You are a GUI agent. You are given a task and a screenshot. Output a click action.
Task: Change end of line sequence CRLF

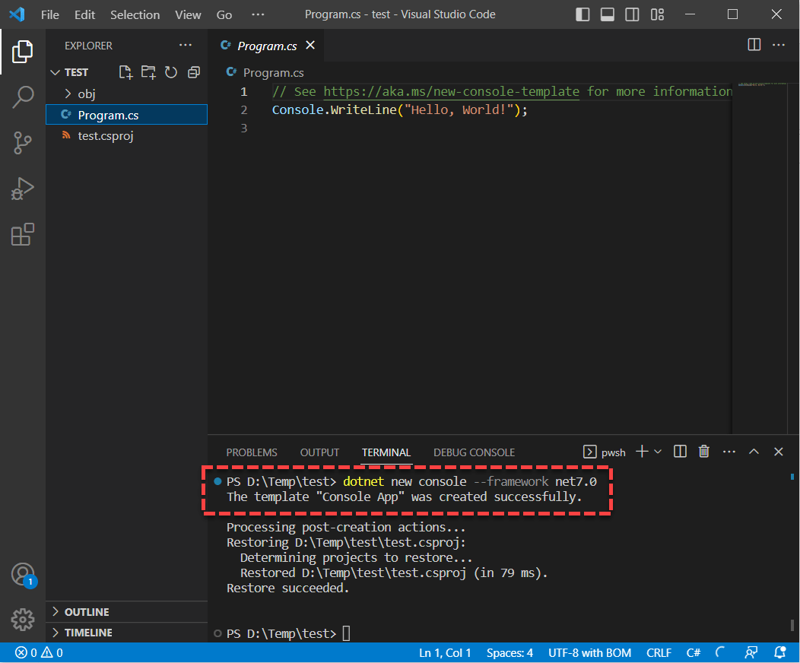pyautogui.click(x=659, y=653)
